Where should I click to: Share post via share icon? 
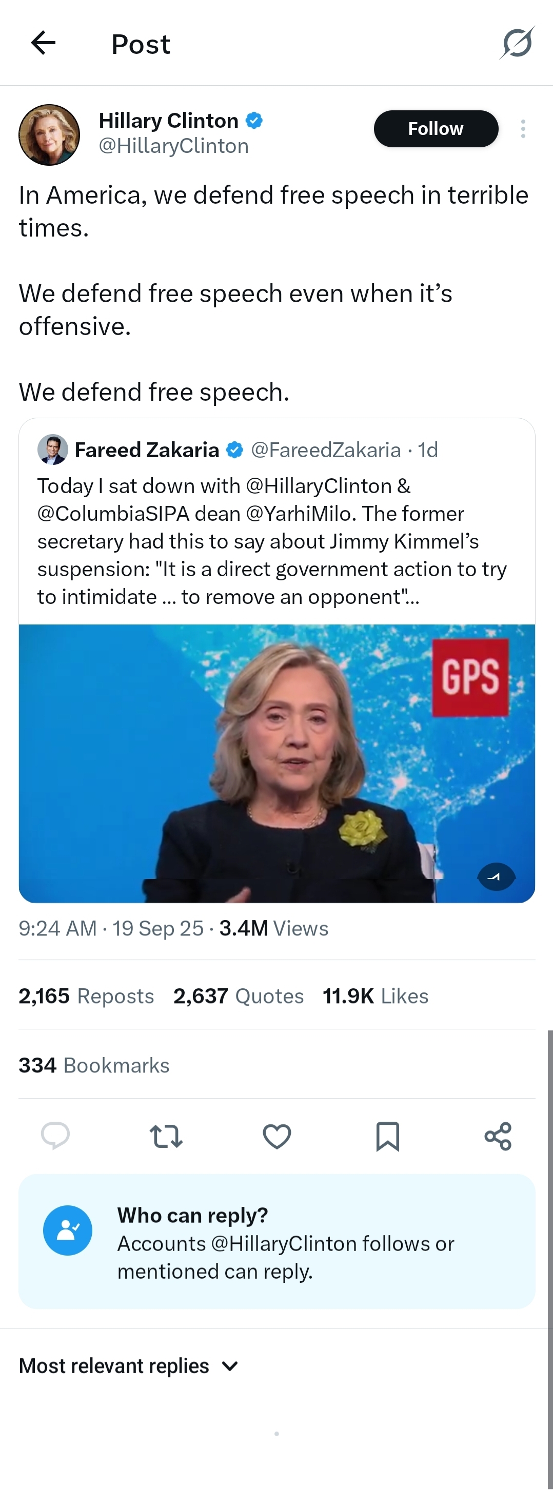point(498,1136)
